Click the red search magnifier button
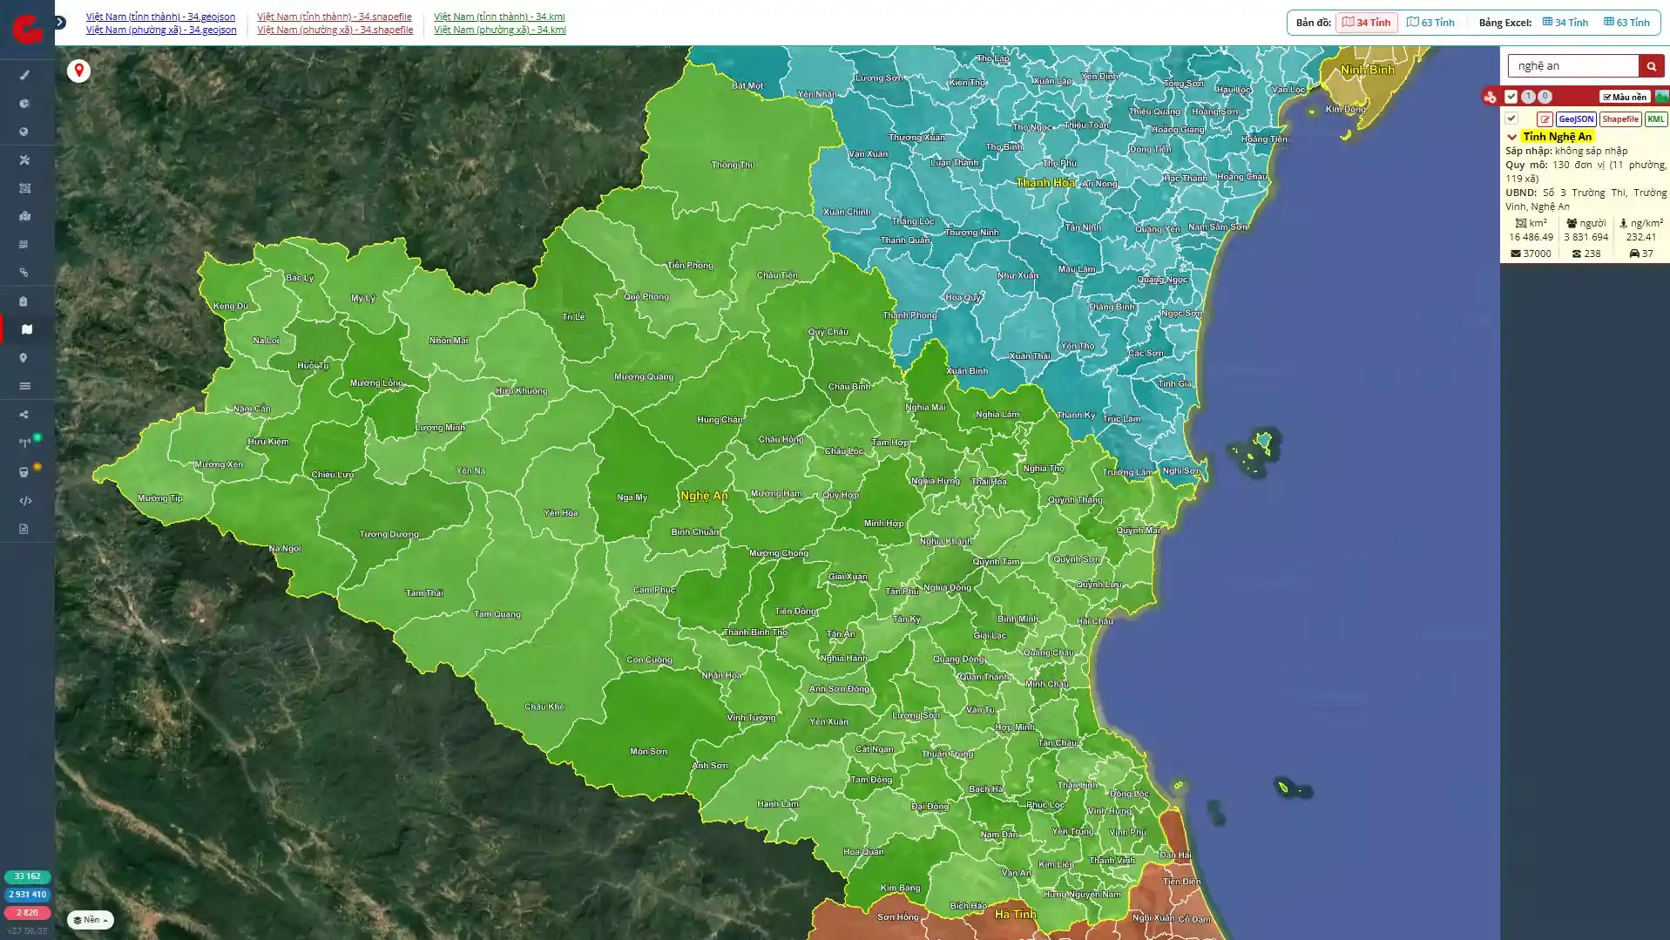This screenshot has width=1670, height=940. tap(1651, 66)
